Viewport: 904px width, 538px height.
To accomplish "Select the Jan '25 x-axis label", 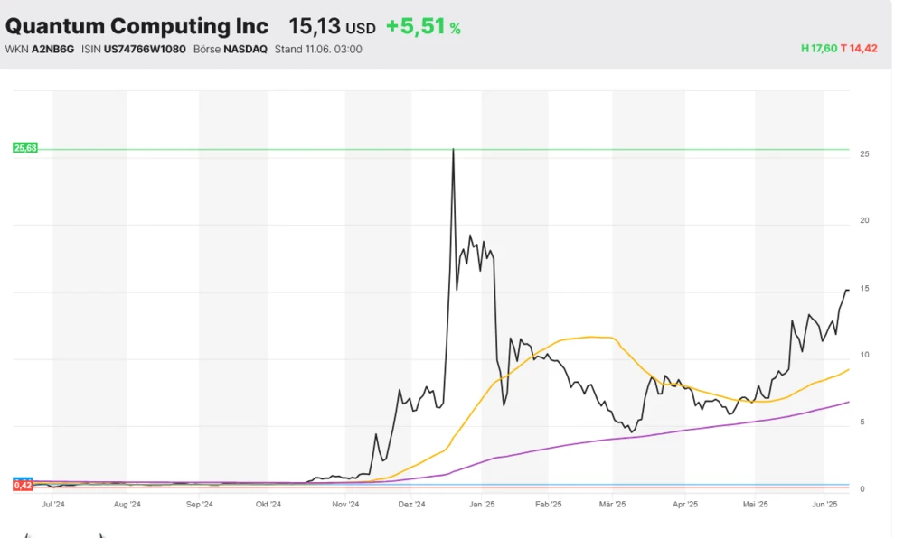I will pyautogui.click(x=483, y=505).
